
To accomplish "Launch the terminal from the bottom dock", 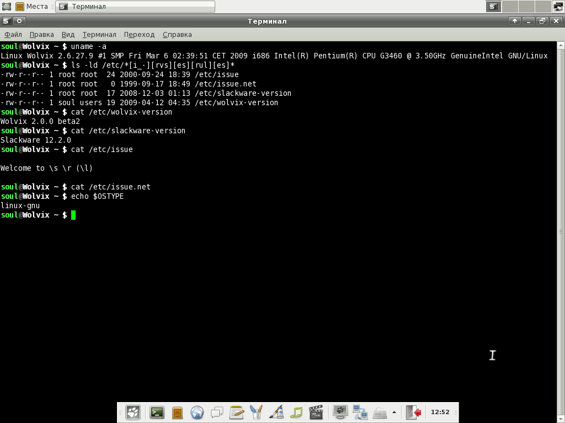I will (157, 412).
